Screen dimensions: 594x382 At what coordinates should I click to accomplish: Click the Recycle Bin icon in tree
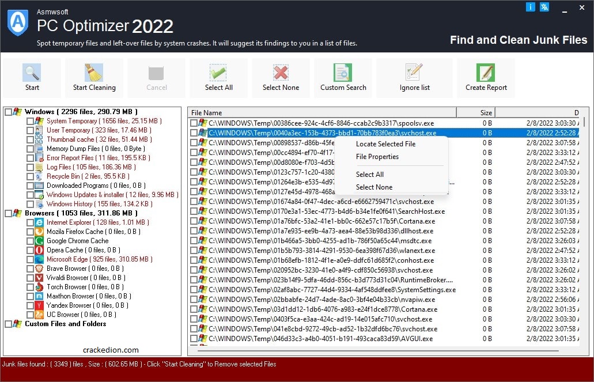[x=39, y=176]
